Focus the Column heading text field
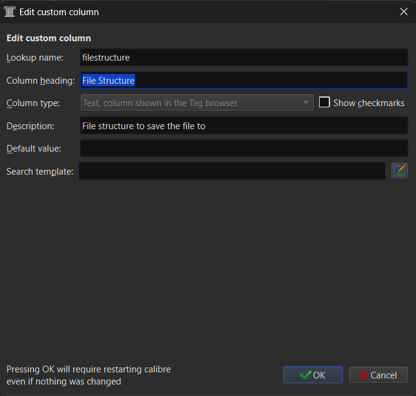This screenshot has width=416, height=396. [244, 80]
